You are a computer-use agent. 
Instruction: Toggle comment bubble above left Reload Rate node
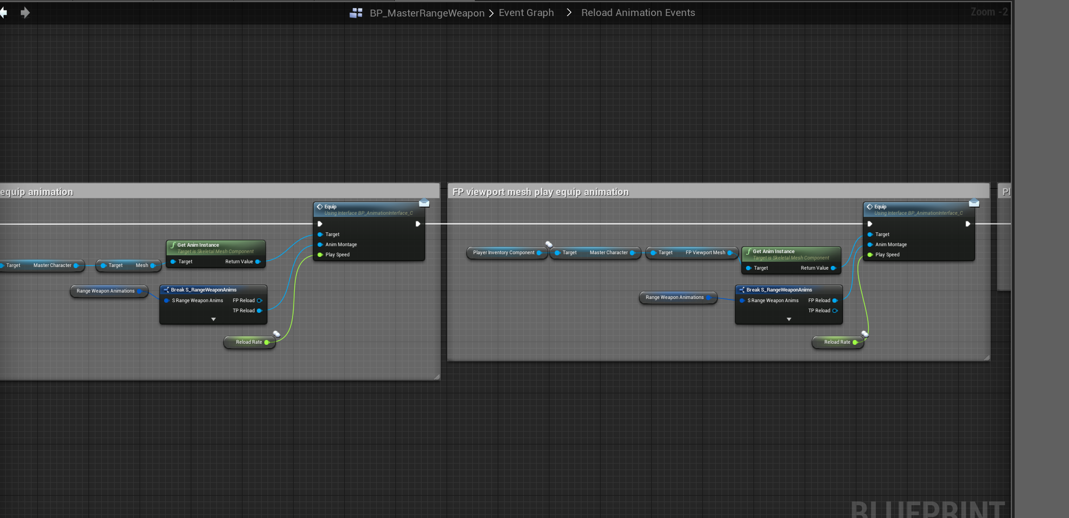[x=277, y=334]
